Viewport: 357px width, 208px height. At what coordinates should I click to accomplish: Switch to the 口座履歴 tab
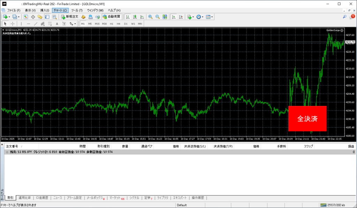[42, 198]
